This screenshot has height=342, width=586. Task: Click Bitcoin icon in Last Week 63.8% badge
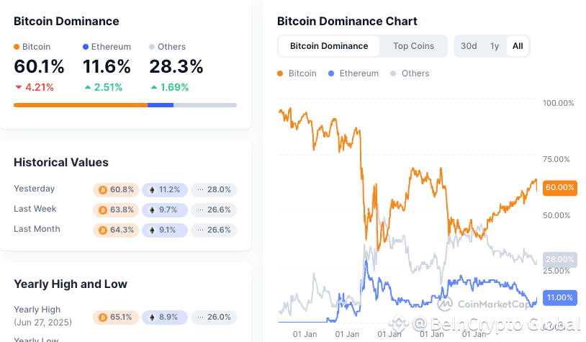pyautogui.click(x=103, y=210)
